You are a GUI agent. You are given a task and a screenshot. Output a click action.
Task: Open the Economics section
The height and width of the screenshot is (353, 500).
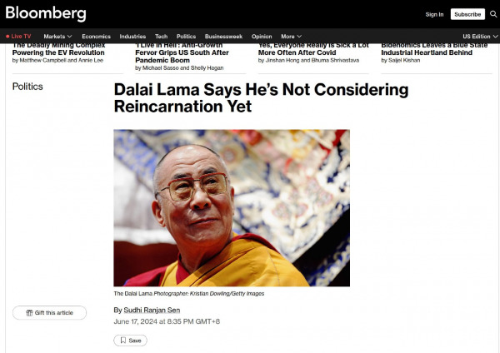pos(96,37)
